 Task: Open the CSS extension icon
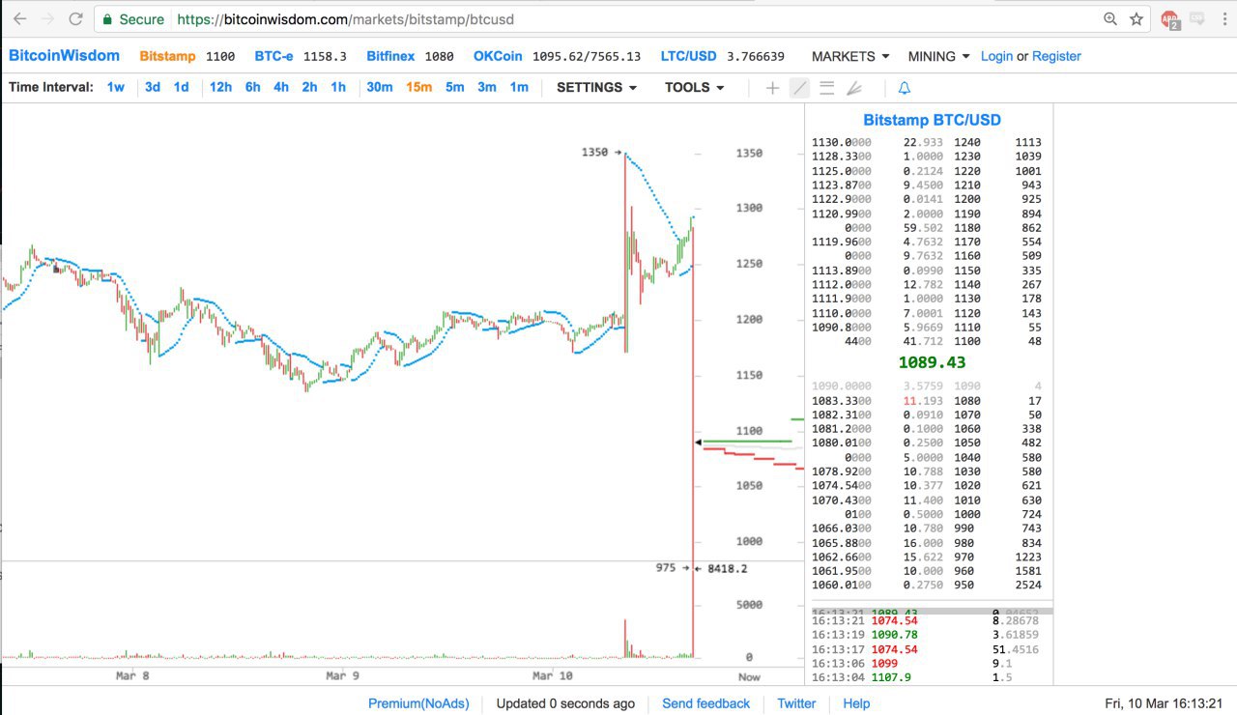click(1198, 18)
